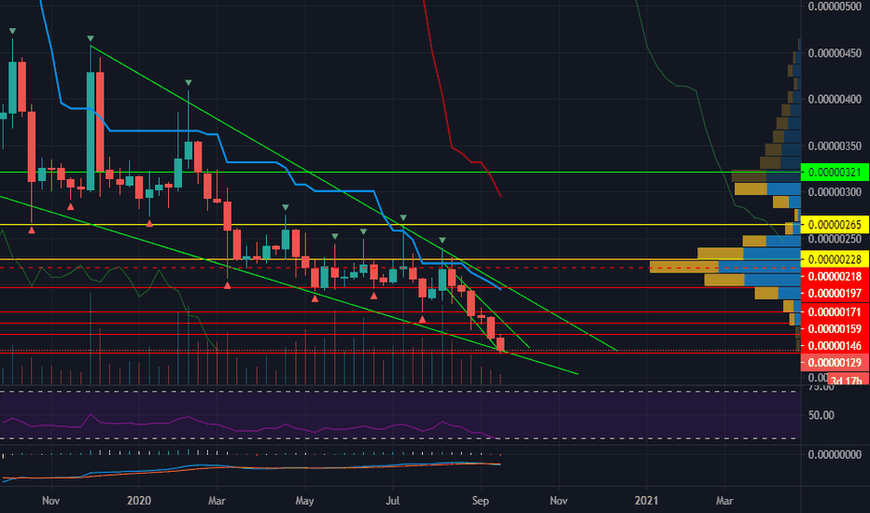This screenshot has width=870, height=513.
Task: Click the 0.00000350 price scale value
Action: tap(835, 146)
